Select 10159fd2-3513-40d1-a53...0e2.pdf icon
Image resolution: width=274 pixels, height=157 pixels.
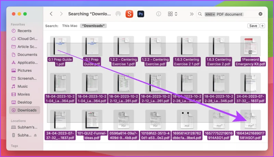(155, 120)
